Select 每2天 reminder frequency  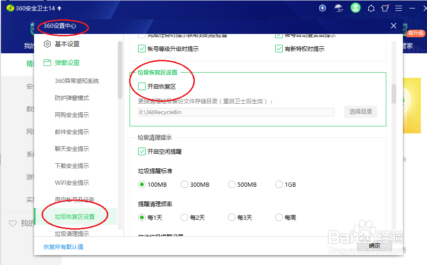184,217
